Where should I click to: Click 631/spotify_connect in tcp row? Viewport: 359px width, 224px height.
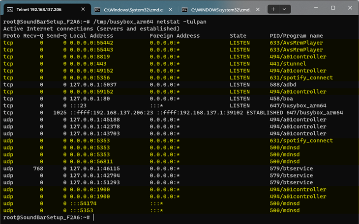point(301,78)
